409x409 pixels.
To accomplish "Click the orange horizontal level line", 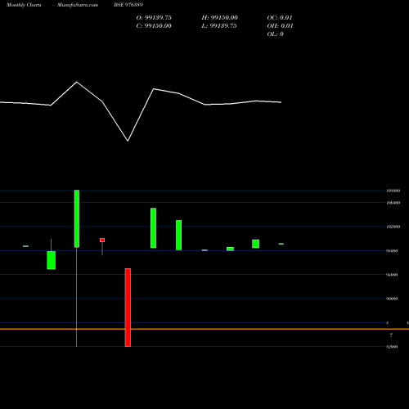I will pyautogui.click(x=204, y=329).
